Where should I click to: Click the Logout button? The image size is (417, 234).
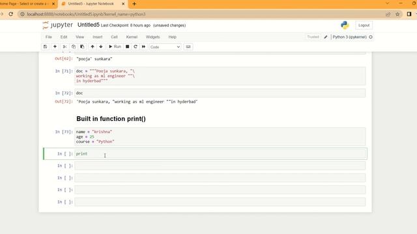click(x=364, y=25)
